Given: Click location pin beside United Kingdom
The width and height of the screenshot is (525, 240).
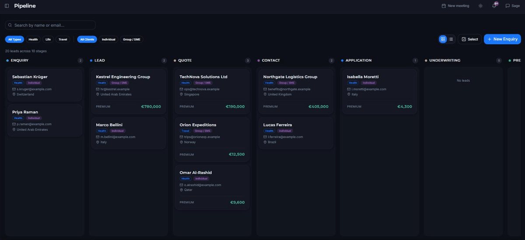Looking at the screenshot, I should pyautogui.click(x=265, y=94).
